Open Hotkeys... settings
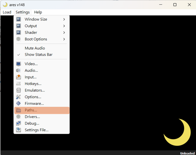Screen dimensions: 196x155 (42, 84)
